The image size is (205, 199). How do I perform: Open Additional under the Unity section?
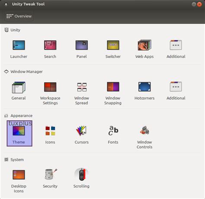point(176,45)
